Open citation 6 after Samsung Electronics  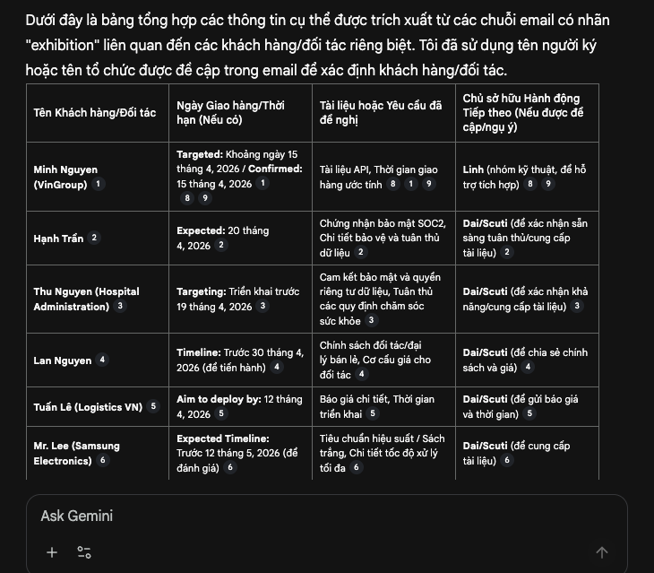tap(102, 460)
